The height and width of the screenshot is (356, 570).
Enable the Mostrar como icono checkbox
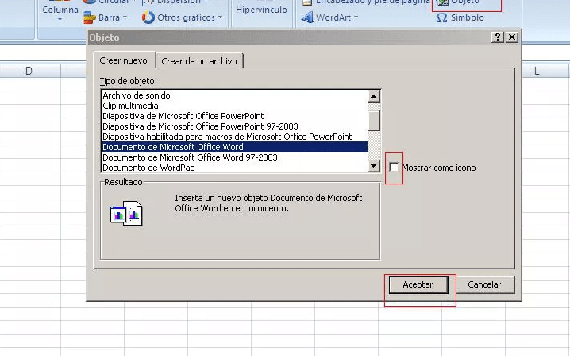pyautogui.click(x=394, y=168)
